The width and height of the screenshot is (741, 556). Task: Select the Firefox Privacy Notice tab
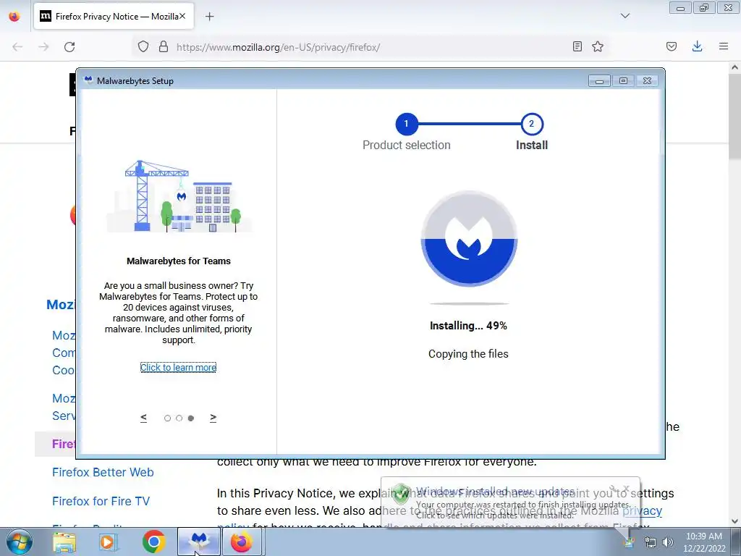pyautogui.click(x=114, y=17)
